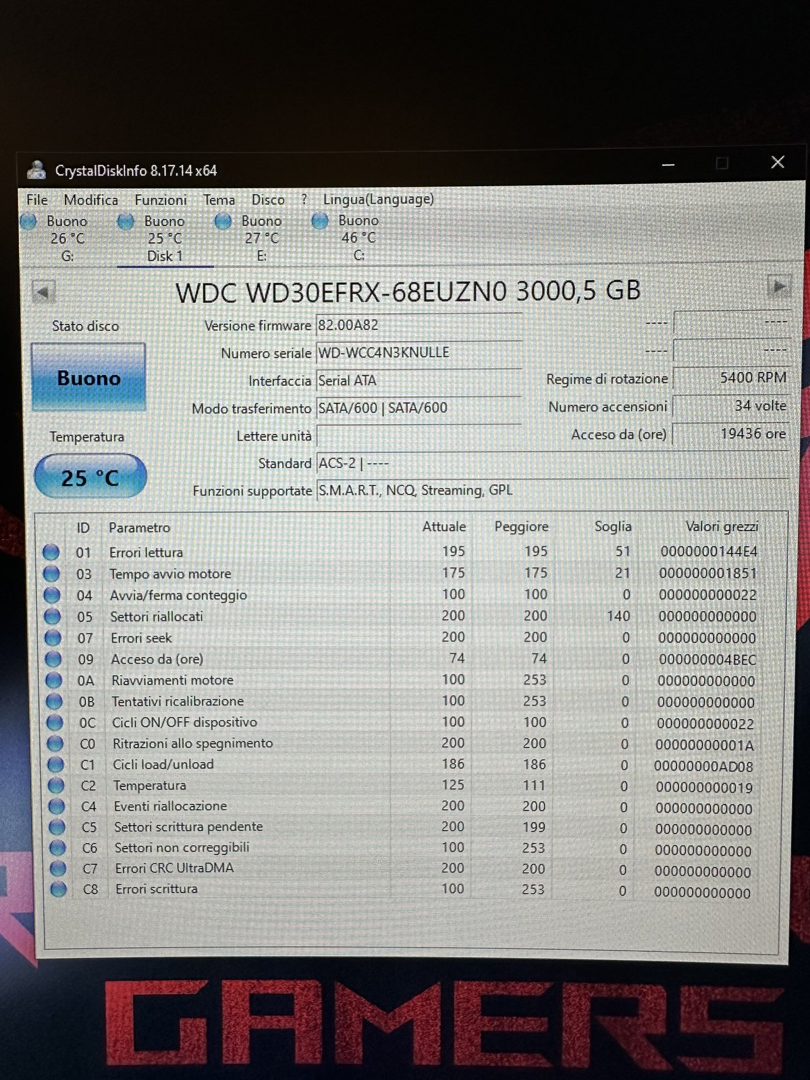
Task: Click status icon for Tentativi ricalibrazione
Action: tap(54, 701)
